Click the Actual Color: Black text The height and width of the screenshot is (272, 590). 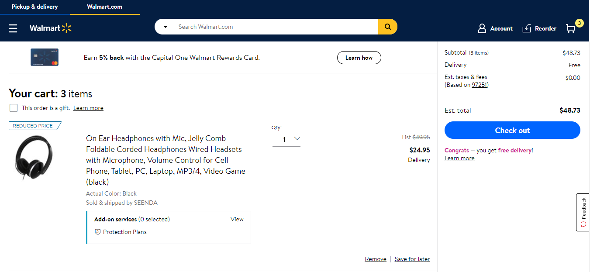(111, 193)
